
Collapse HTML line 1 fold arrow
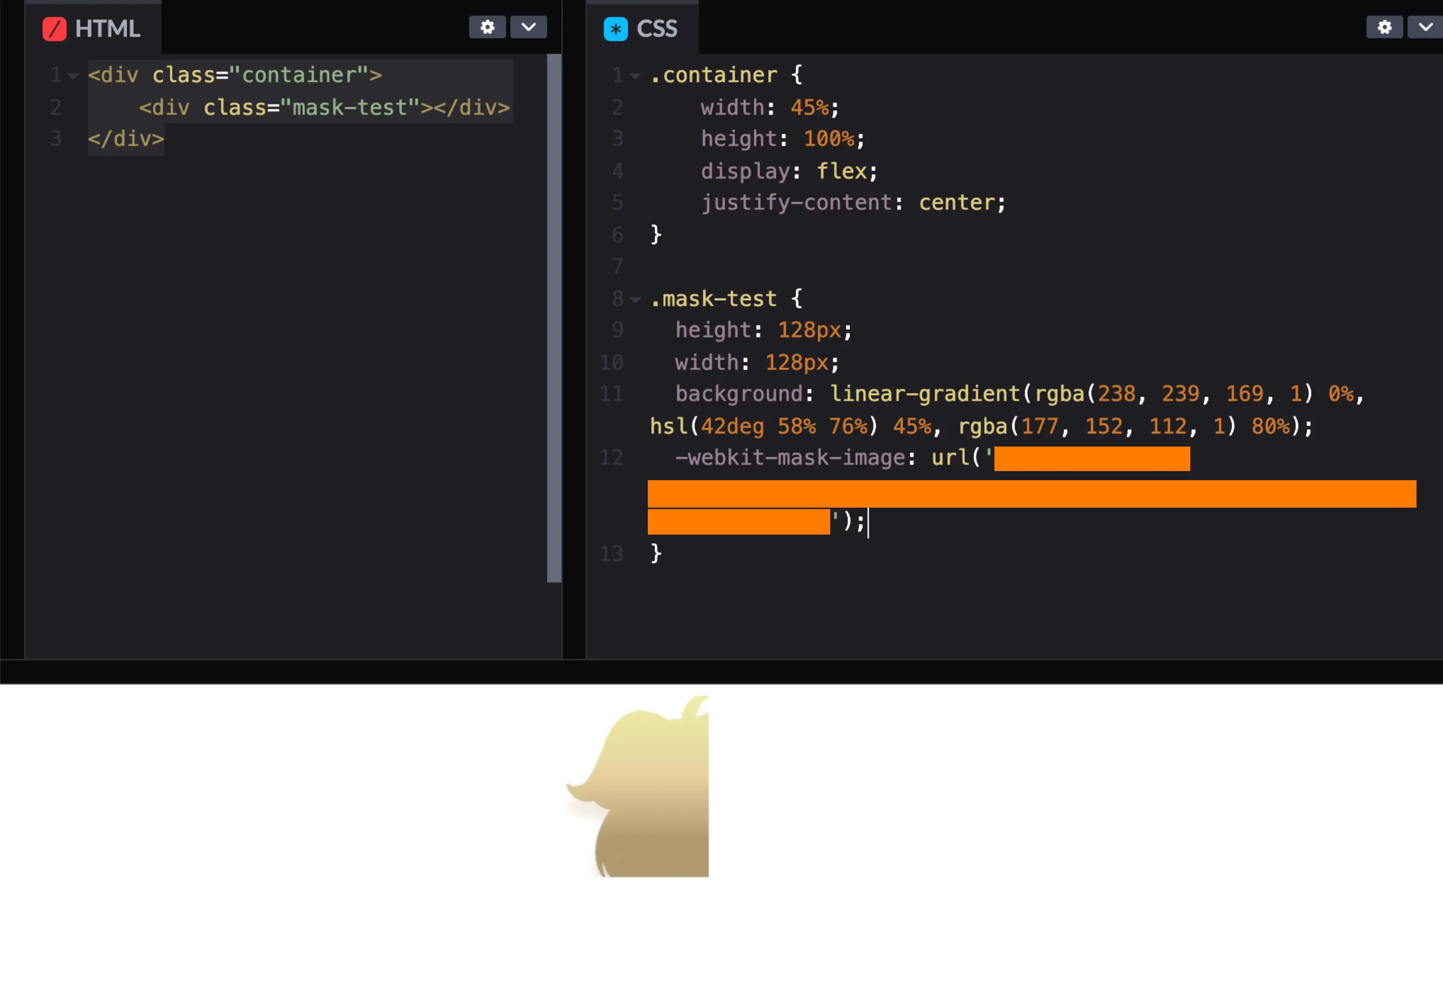(74, 76)
